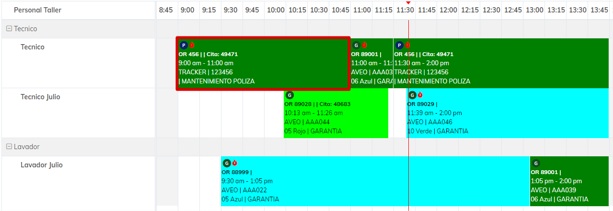Click the stopwatch icon on the OR 89029 event
This screenshot has height=211, width=613.
(x=420, y=95)
